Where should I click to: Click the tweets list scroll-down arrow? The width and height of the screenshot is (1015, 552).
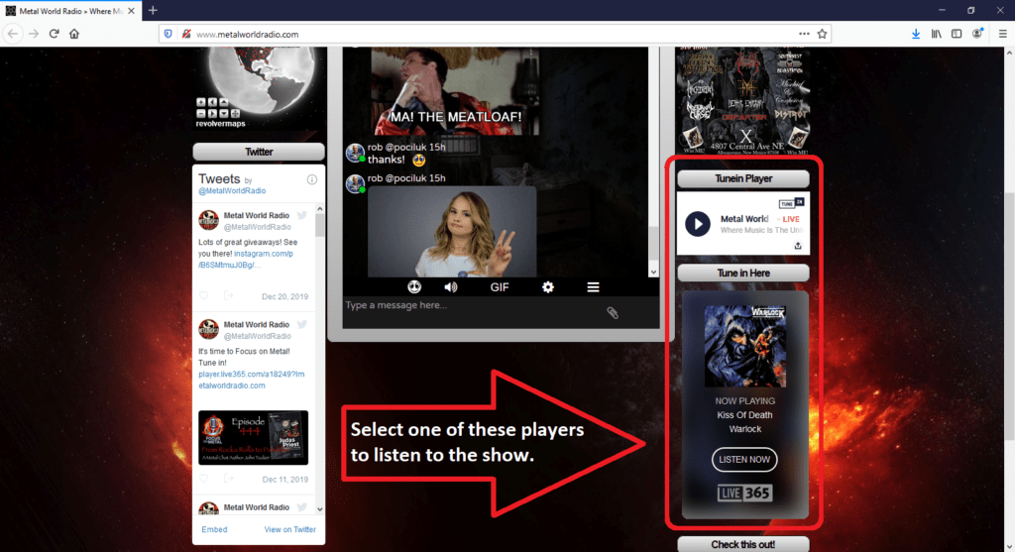[320, 510]
